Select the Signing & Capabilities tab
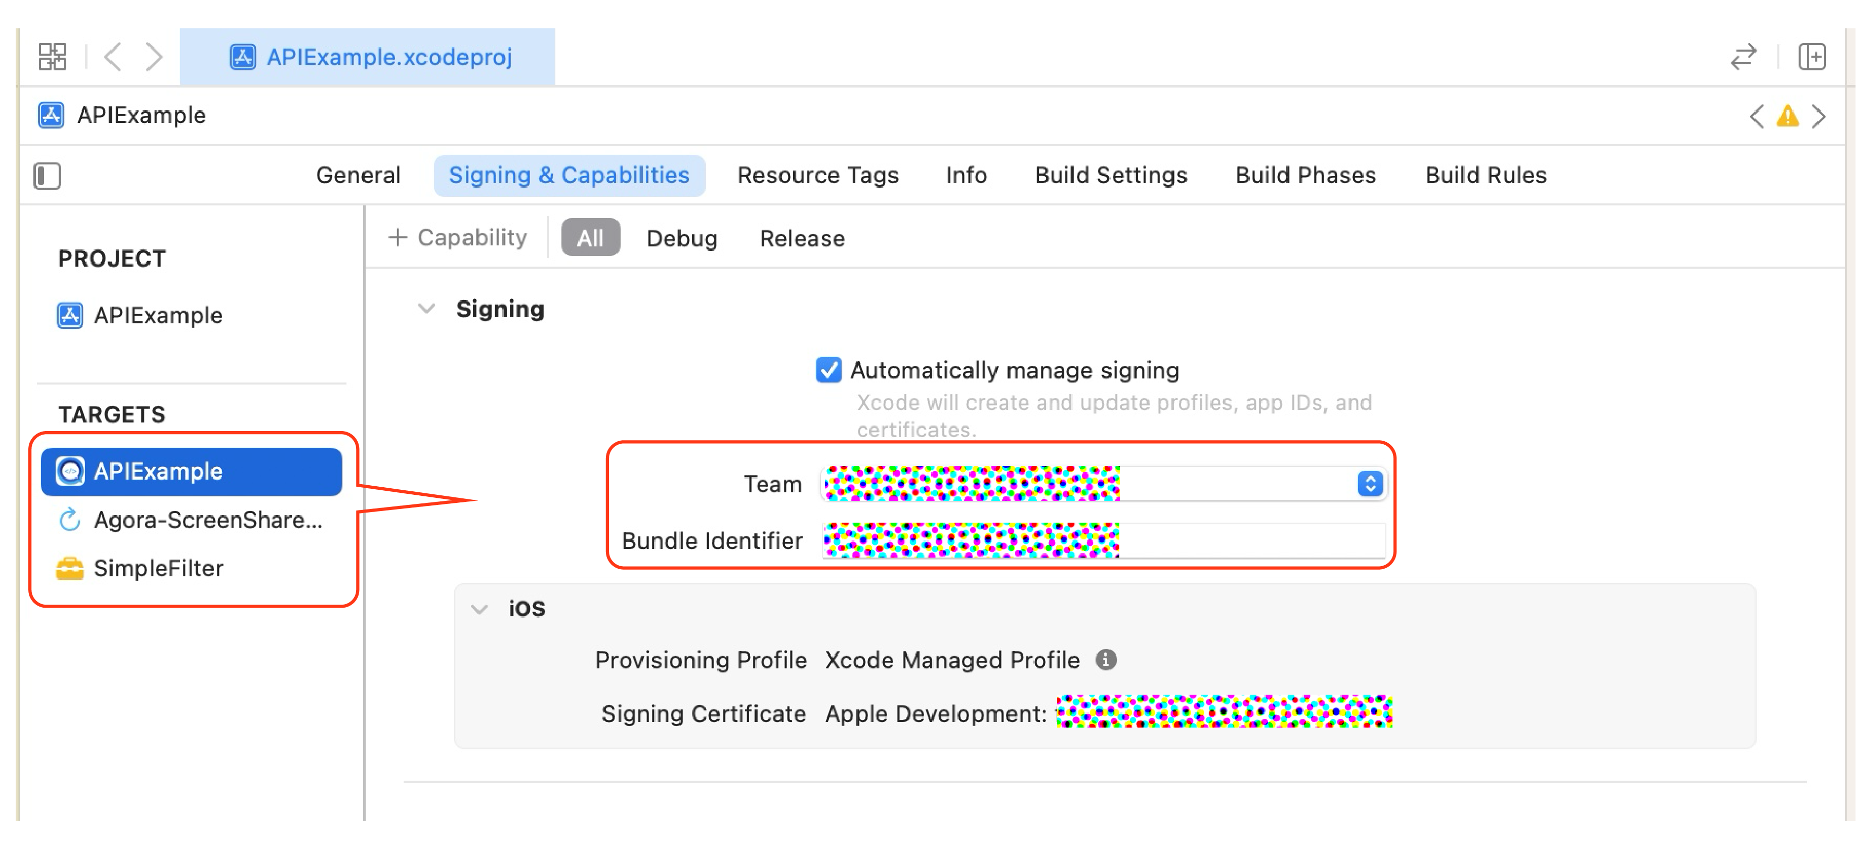The height and width of the screenshot is (849, 1876). [x=569, y=176]
